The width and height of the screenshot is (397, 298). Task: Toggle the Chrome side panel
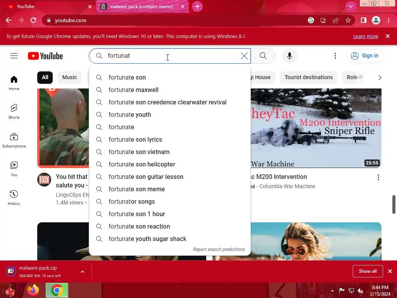tap(364, 20)
